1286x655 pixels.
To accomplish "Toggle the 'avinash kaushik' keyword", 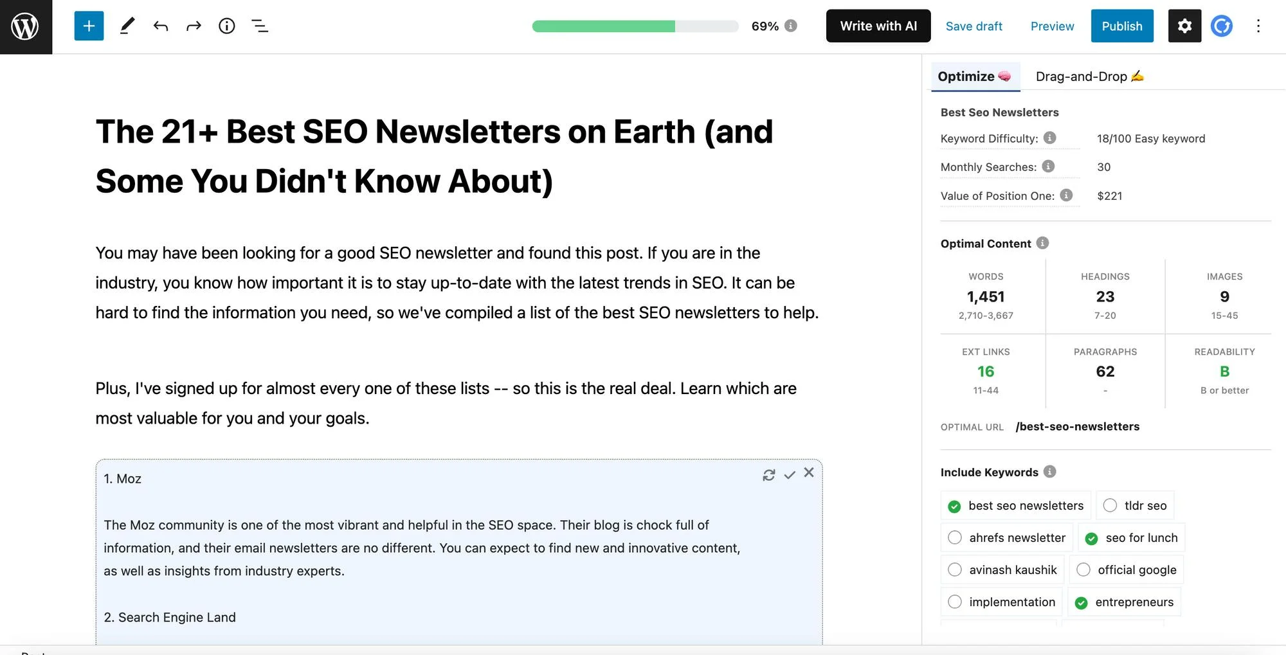I will point(1002,570).
